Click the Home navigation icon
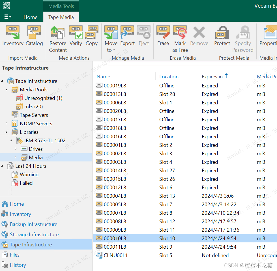This screenshot has width=277, height=271. click(5, 204)
